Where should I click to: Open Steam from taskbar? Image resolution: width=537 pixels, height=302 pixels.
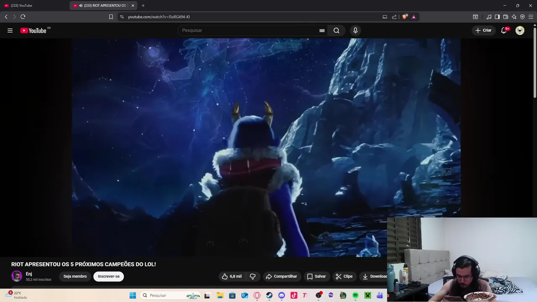[x=269, y=295]
